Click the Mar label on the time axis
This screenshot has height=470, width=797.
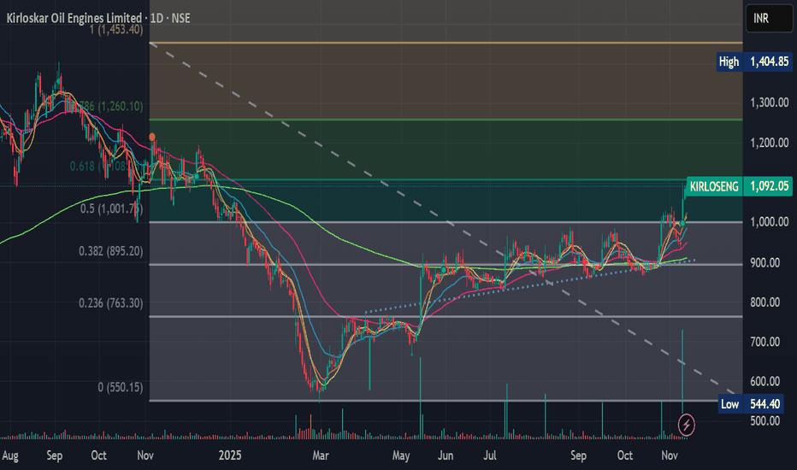coord(321,455)
